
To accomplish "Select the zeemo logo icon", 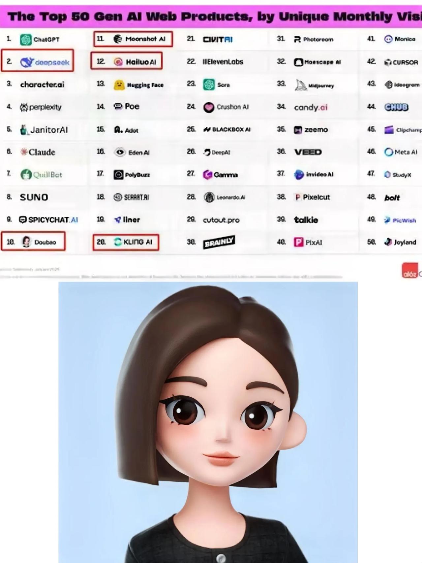I will tap(298, 130).
